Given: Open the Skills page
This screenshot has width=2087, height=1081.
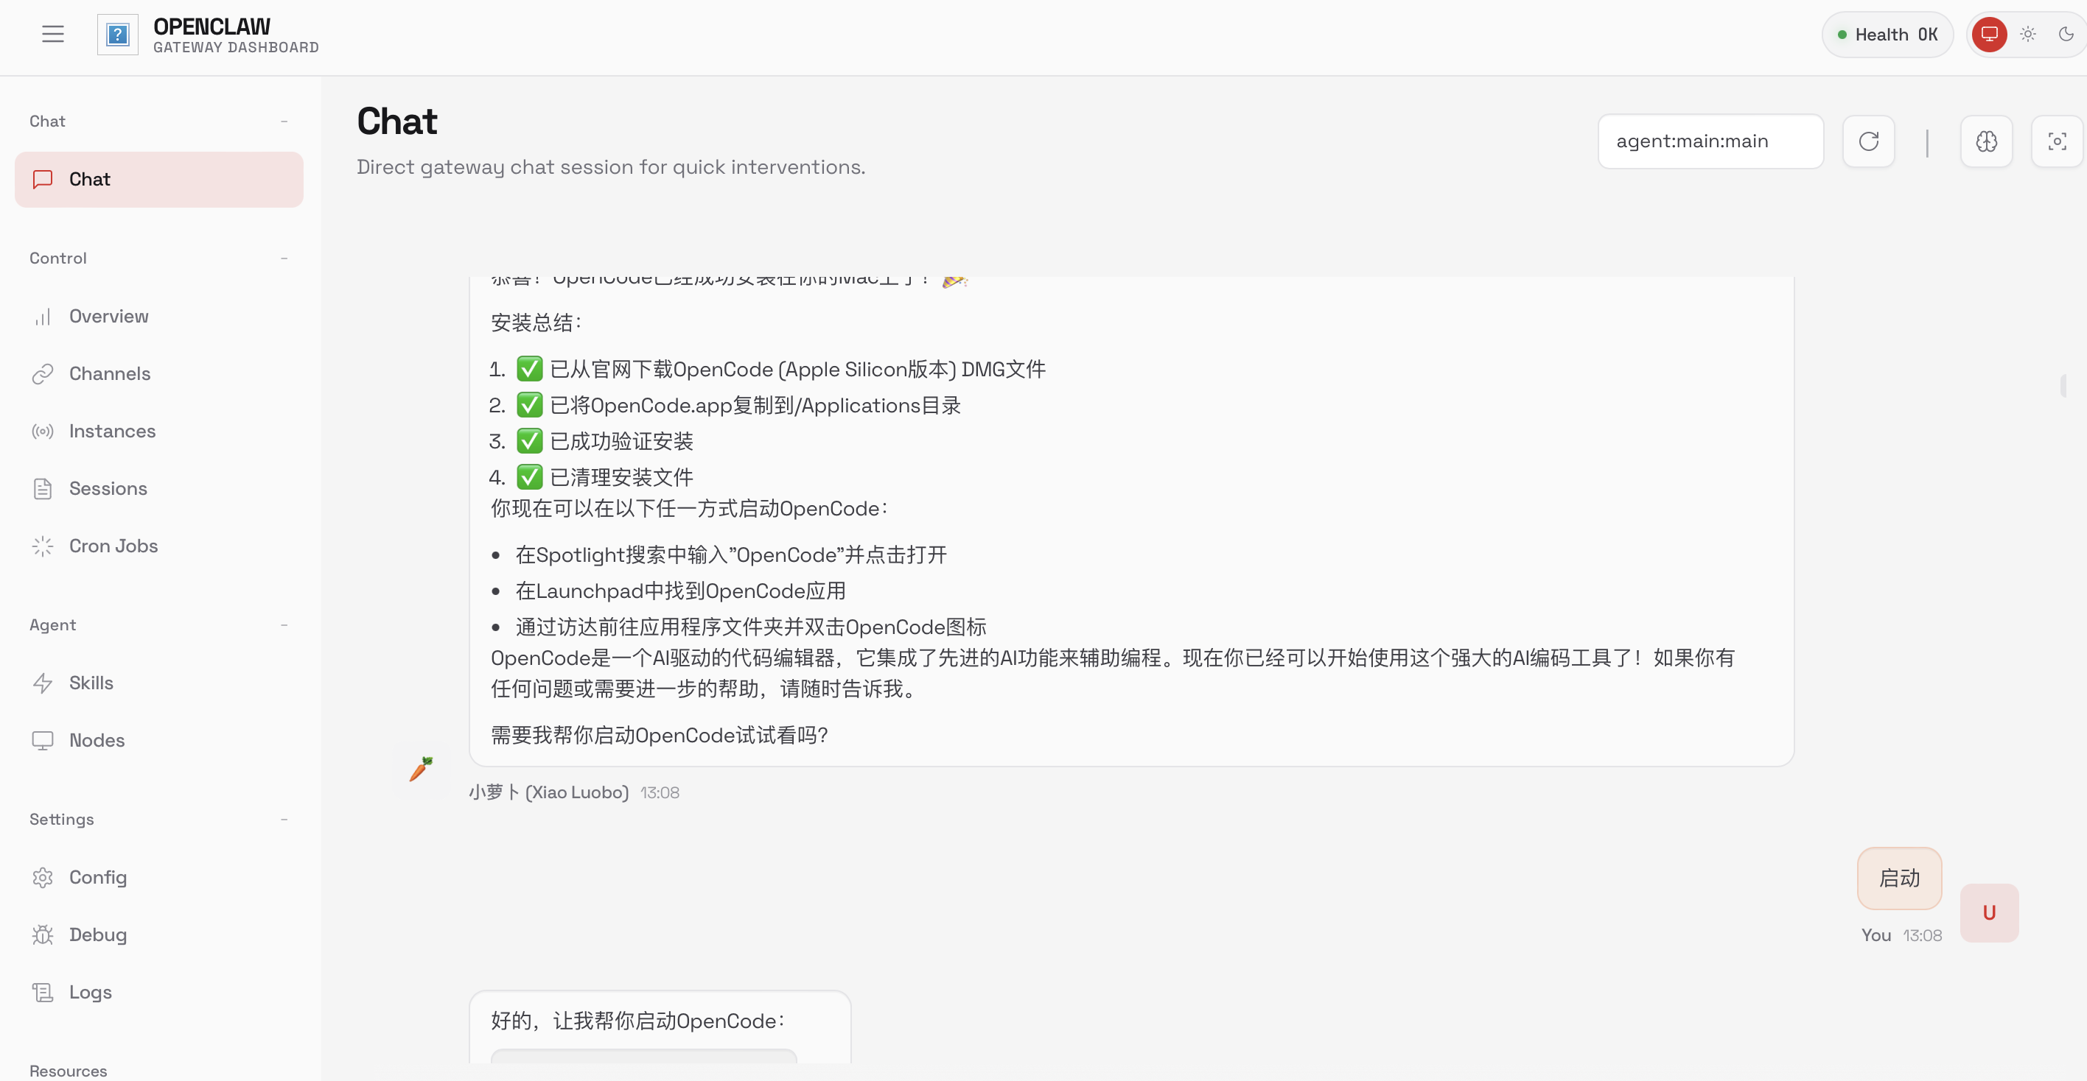Looking at the screenshot, I should [x=91, y=683].
